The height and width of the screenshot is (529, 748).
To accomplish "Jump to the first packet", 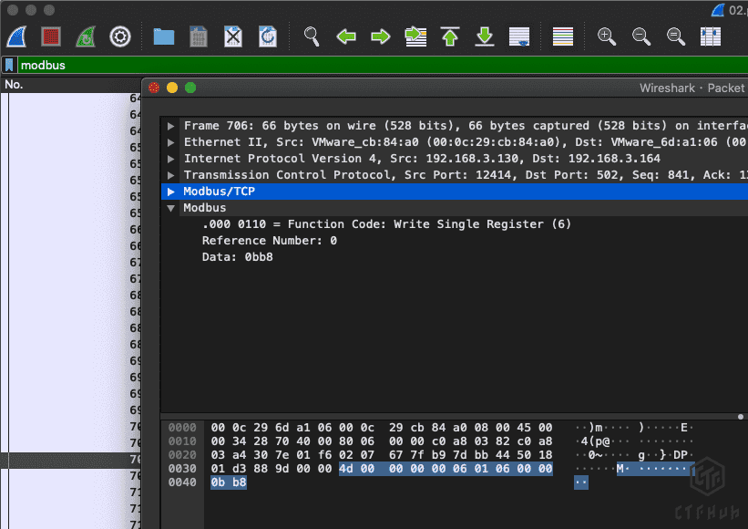I will point(450,36).
